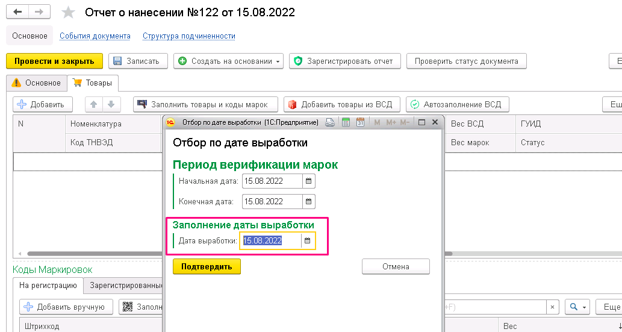
Task: Select the Товары tab
Action: point(93,83)
